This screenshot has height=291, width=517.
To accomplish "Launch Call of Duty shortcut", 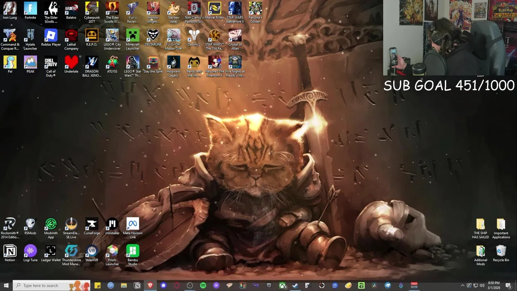I will click(51, 67).
